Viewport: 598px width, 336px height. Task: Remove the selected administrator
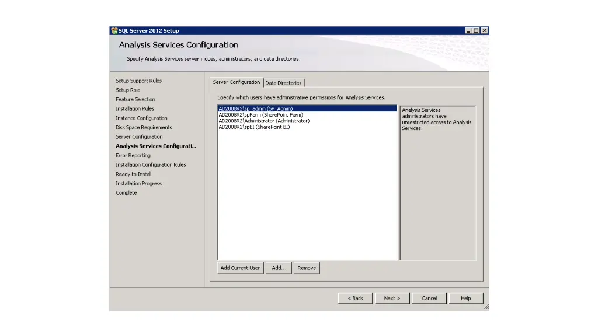point(307,268)
